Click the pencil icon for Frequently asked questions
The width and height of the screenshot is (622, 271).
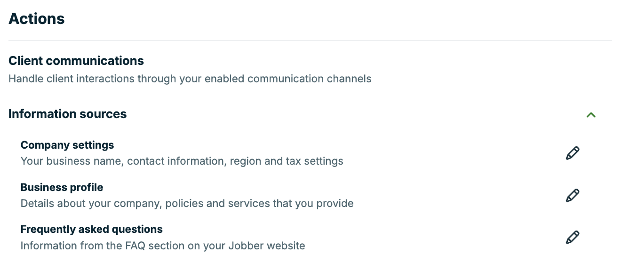click(x=572, y=237)
